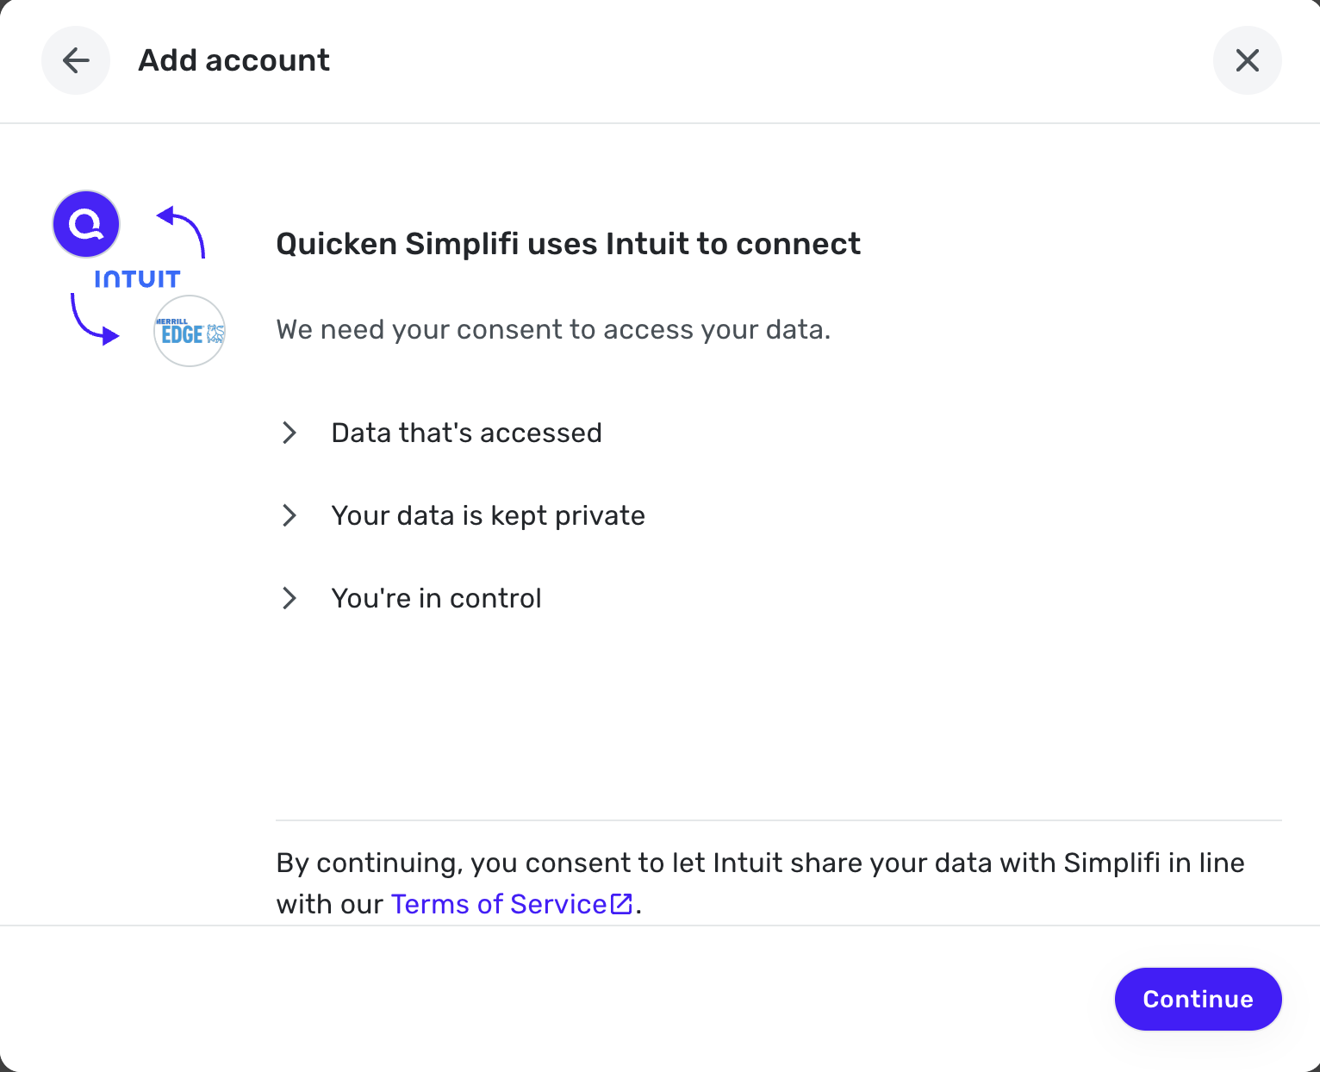
Task: Expand chevron beside You're in control
Action: click(x=290, y=598)
